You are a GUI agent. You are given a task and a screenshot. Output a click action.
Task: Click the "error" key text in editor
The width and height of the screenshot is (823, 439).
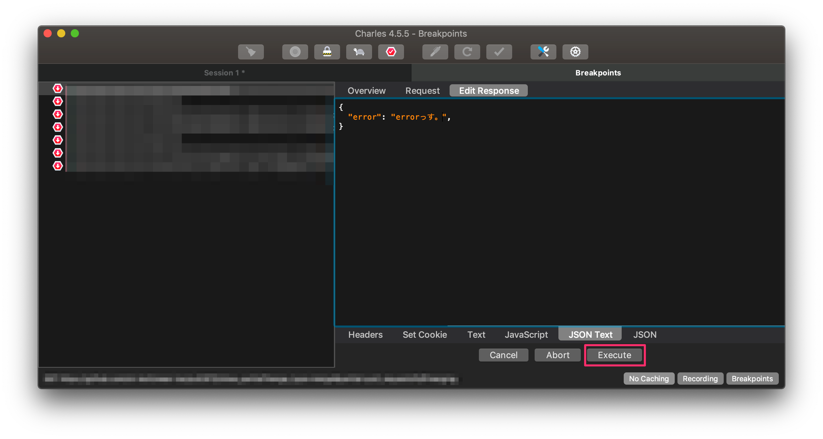[364, 117]
